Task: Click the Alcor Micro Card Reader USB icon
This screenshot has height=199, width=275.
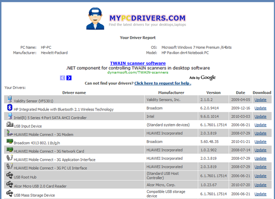Action: (10, 184)
